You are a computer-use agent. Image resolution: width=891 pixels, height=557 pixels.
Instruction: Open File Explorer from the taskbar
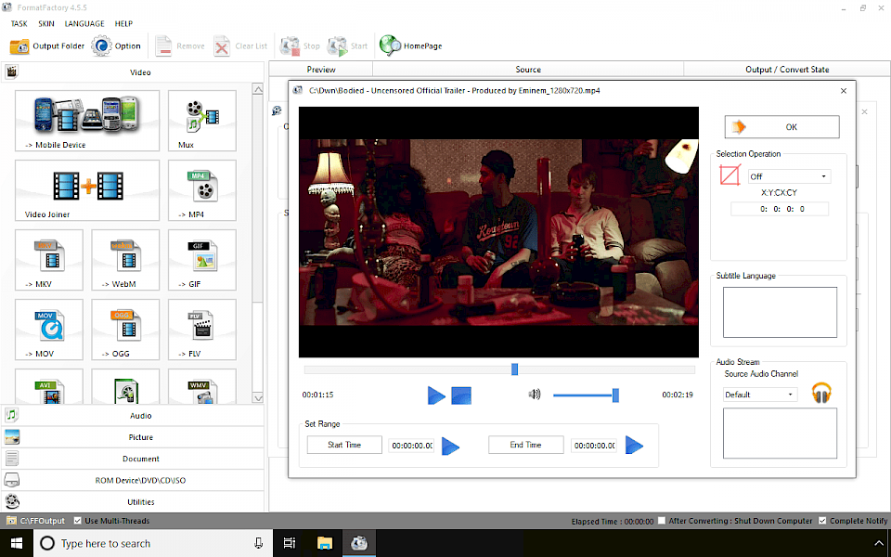pyautogui.click(x=324, y=543)
